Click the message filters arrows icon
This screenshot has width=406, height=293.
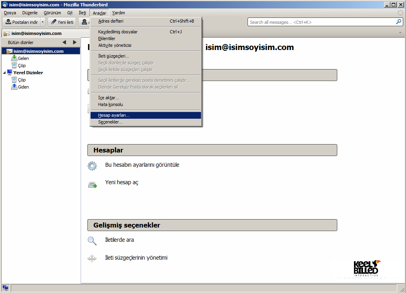[x=92, y=258]
